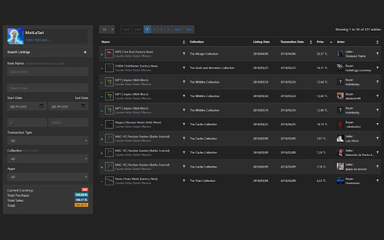Sort listings by Price
The image size is (384, 240).
(330, 42)
